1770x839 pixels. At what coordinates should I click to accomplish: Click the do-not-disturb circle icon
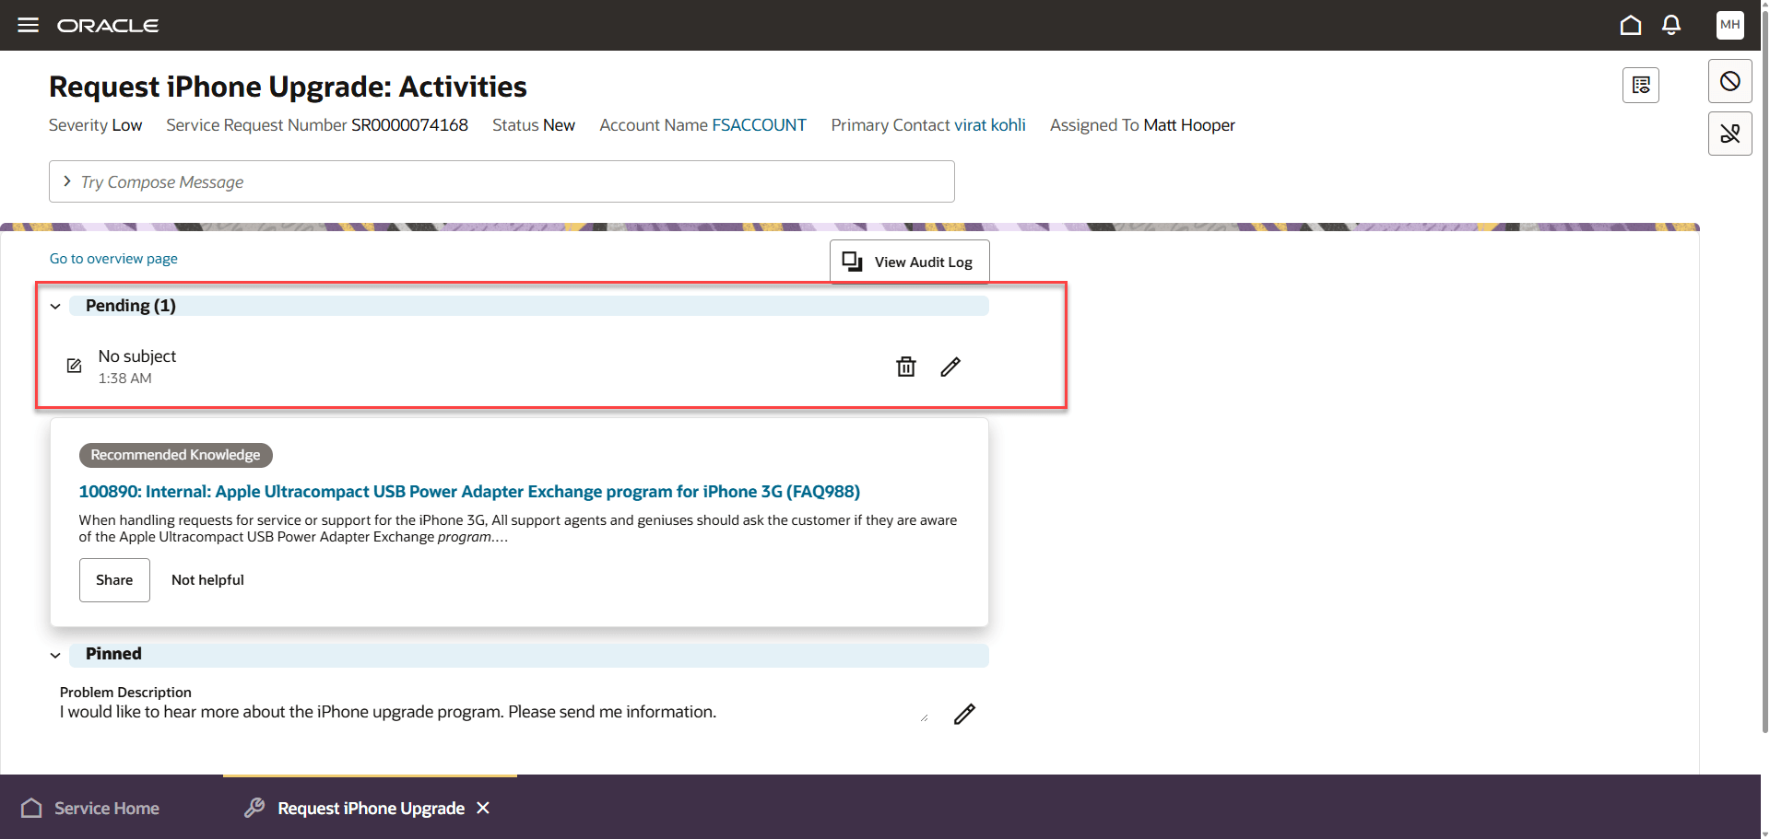1730,81
